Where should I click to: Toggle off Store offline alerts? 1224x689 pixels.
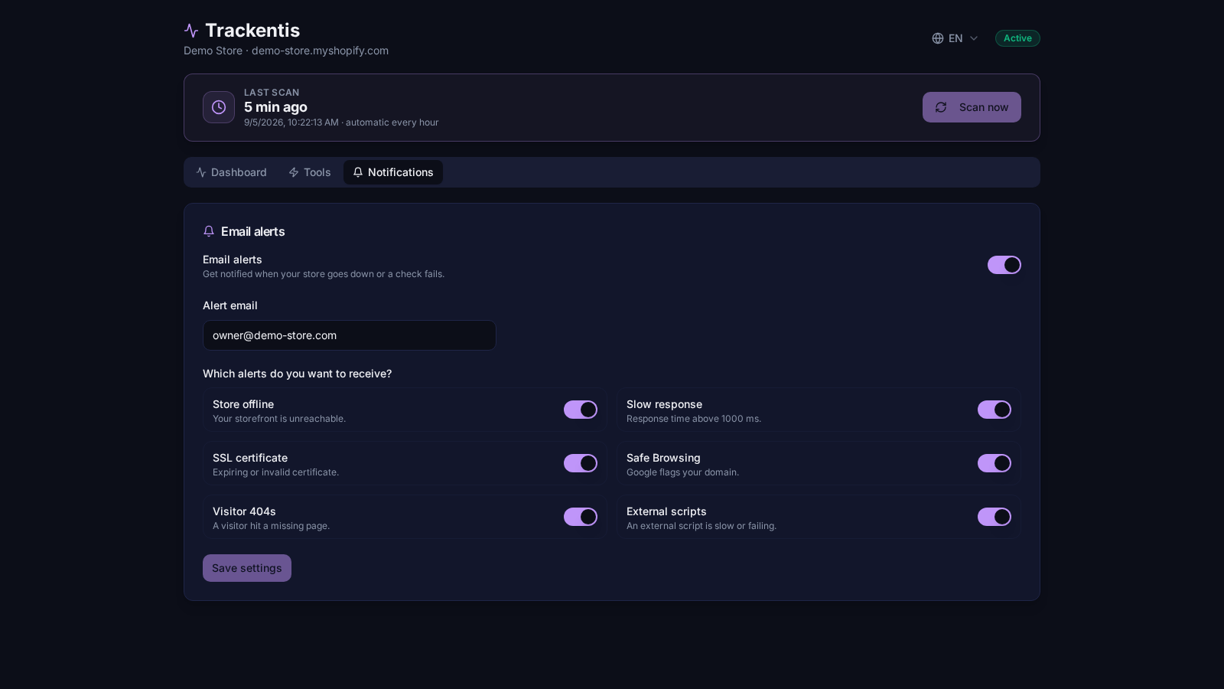[581, 410]
